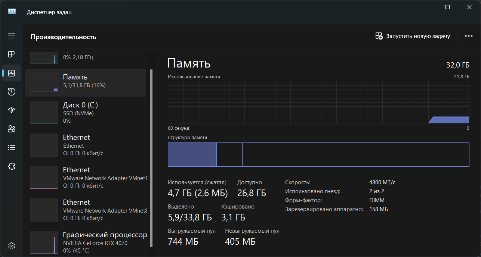Click the Использование памяти label
Viewport: 481px width, 257px height.
coord(194,76)
